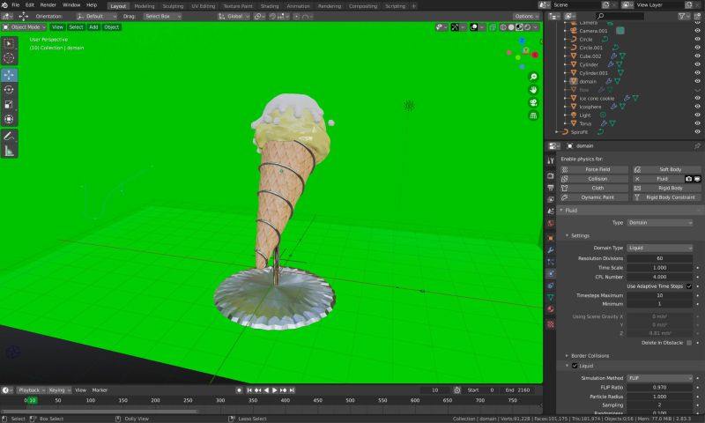Screen dimensions: 705x423
Task: Open Orientation Default dropdown
Action: (x=97, y=16)
